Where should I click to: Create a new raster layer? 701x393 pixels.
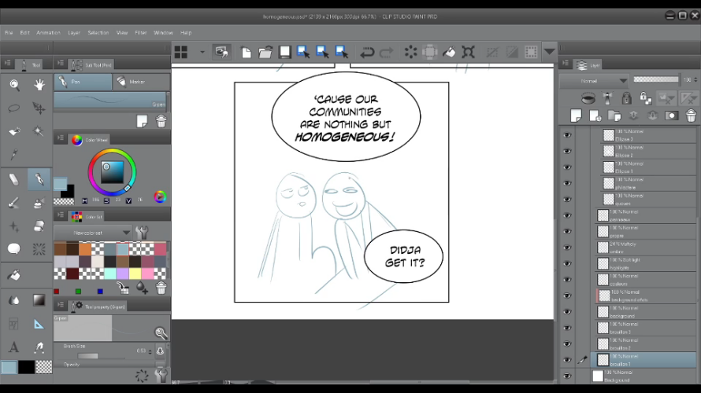tap(576, 116)
